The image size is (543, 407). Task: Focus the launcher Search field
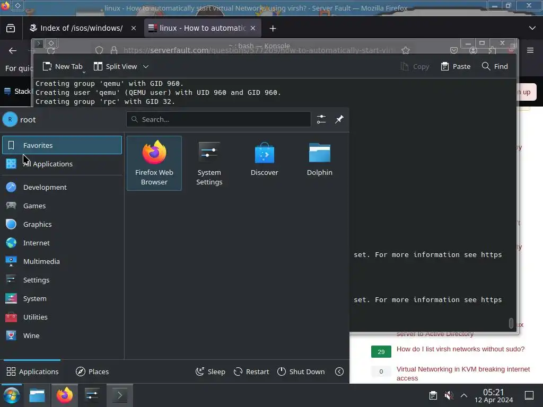click(x=218, y=119)
